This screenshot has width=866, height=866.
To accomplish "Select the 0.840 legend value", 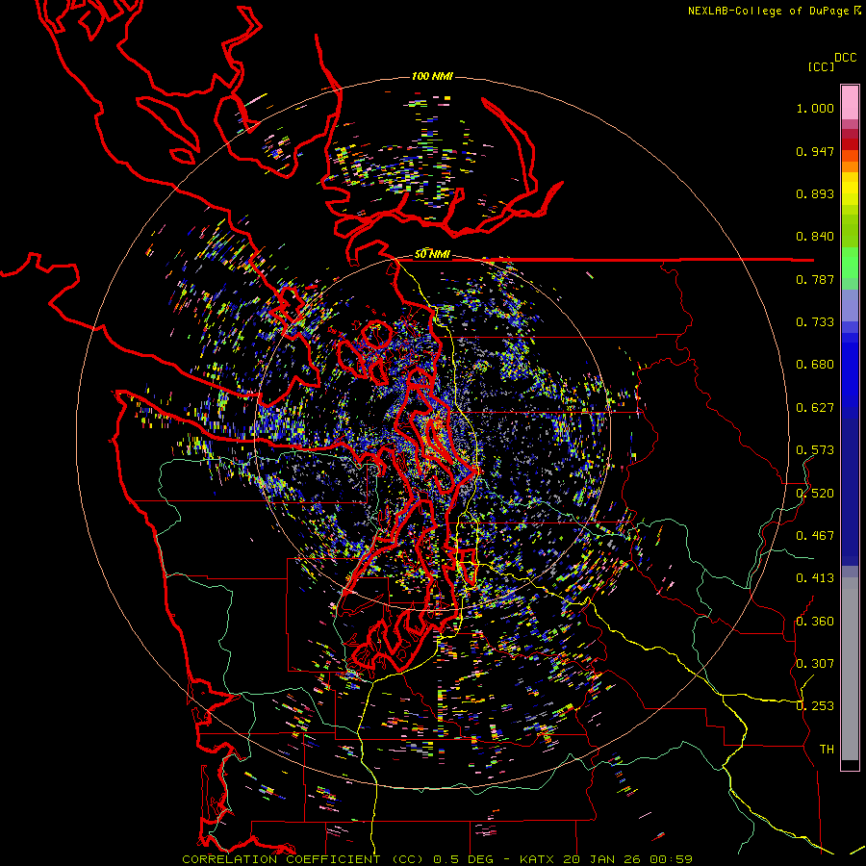I will click(x=815, y=237).
